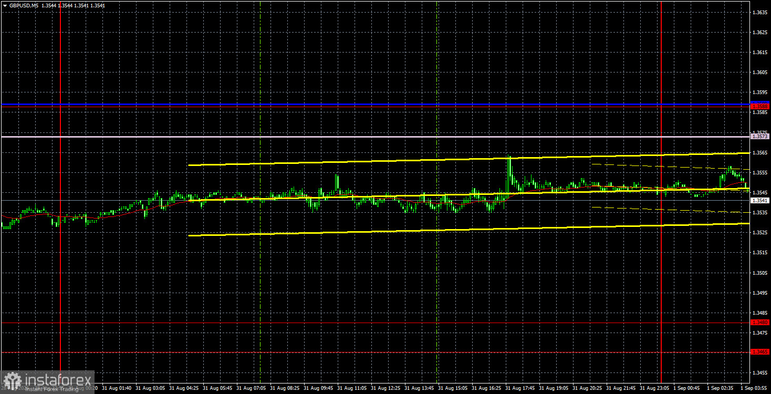Viewport: 771px width, 394px height.
Task: Click the current price tag 1.3541
Action: click(x=760, y=201)
